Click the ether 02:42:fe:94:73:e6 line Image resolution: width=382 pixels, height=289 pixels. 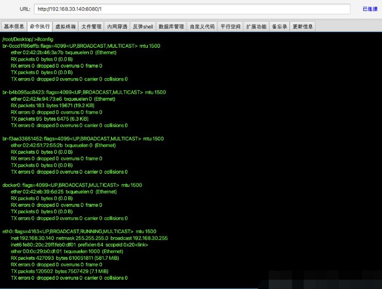coord(63,99)
